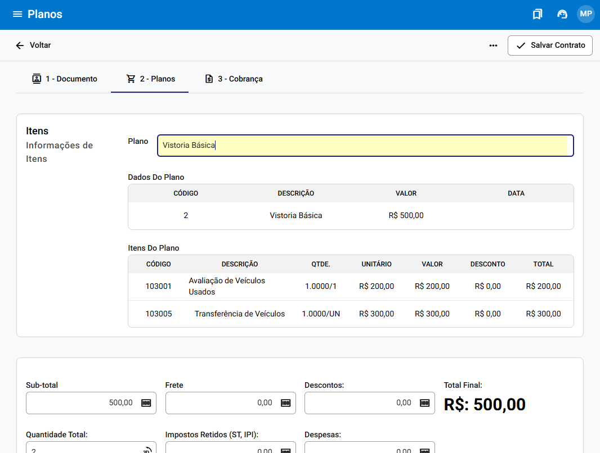
Task: Click the money icon in Frete field
Action: [x=285, y=403]
